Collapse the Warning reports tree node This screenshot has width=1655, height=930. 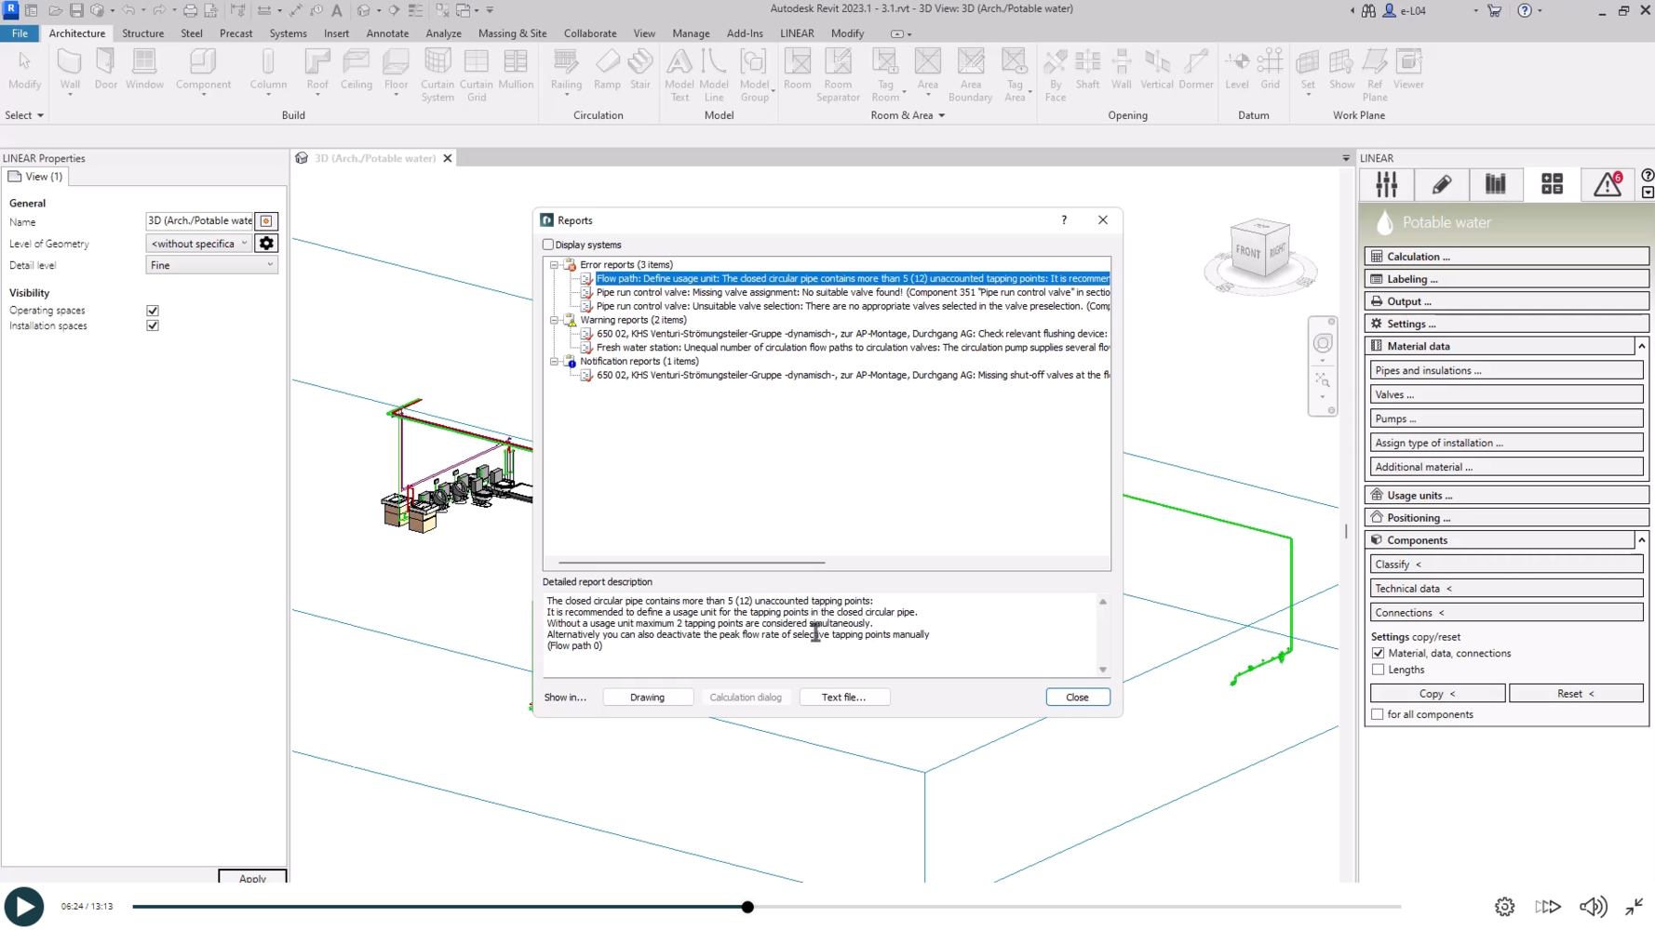point(554,320)
